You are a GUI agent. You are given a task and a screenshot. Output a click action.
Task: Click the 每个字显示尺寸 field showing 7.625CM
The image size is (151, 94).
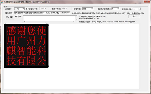pyautogui.click(x=44, y=8)
